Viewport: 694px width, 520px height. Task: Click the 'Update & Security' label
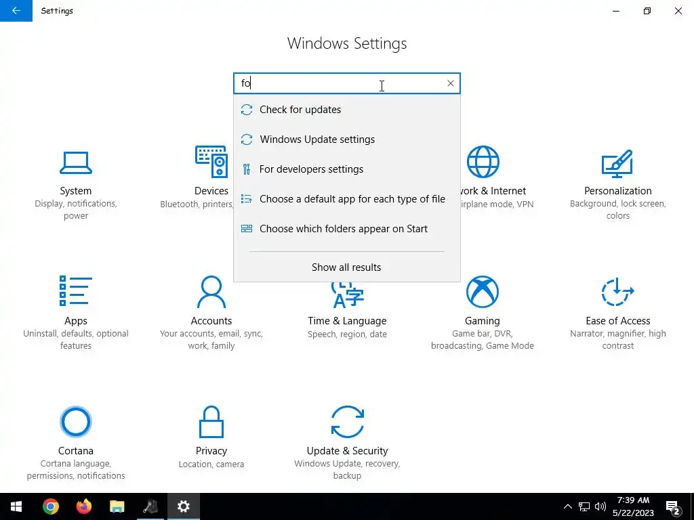point(348,450)
